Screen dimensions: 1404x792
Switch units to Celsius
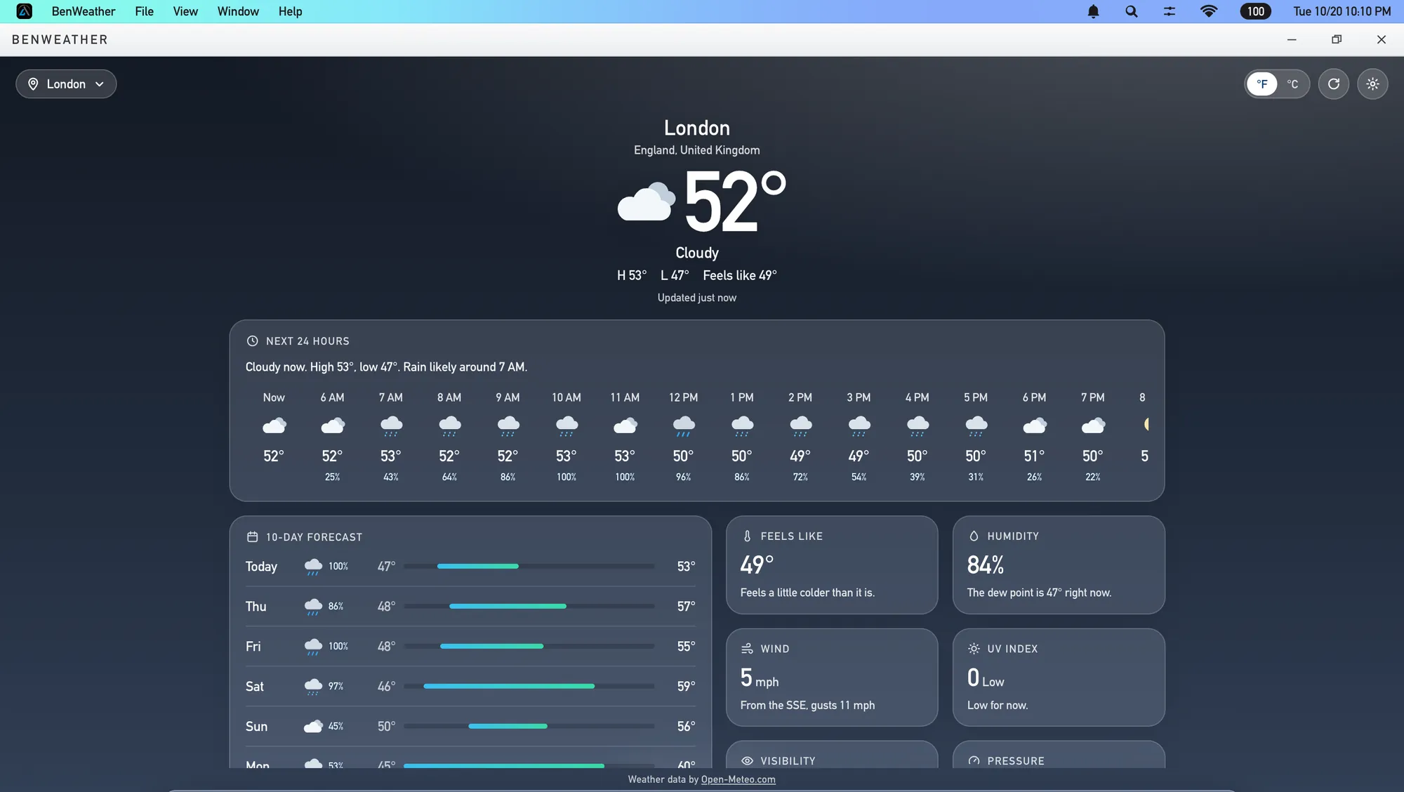tap(1292, 84)
